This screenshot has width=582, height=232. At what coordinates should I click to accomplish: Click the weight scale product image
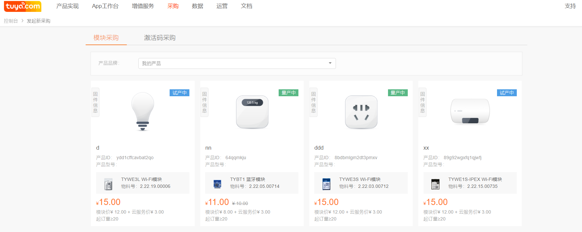click(252, 112)
